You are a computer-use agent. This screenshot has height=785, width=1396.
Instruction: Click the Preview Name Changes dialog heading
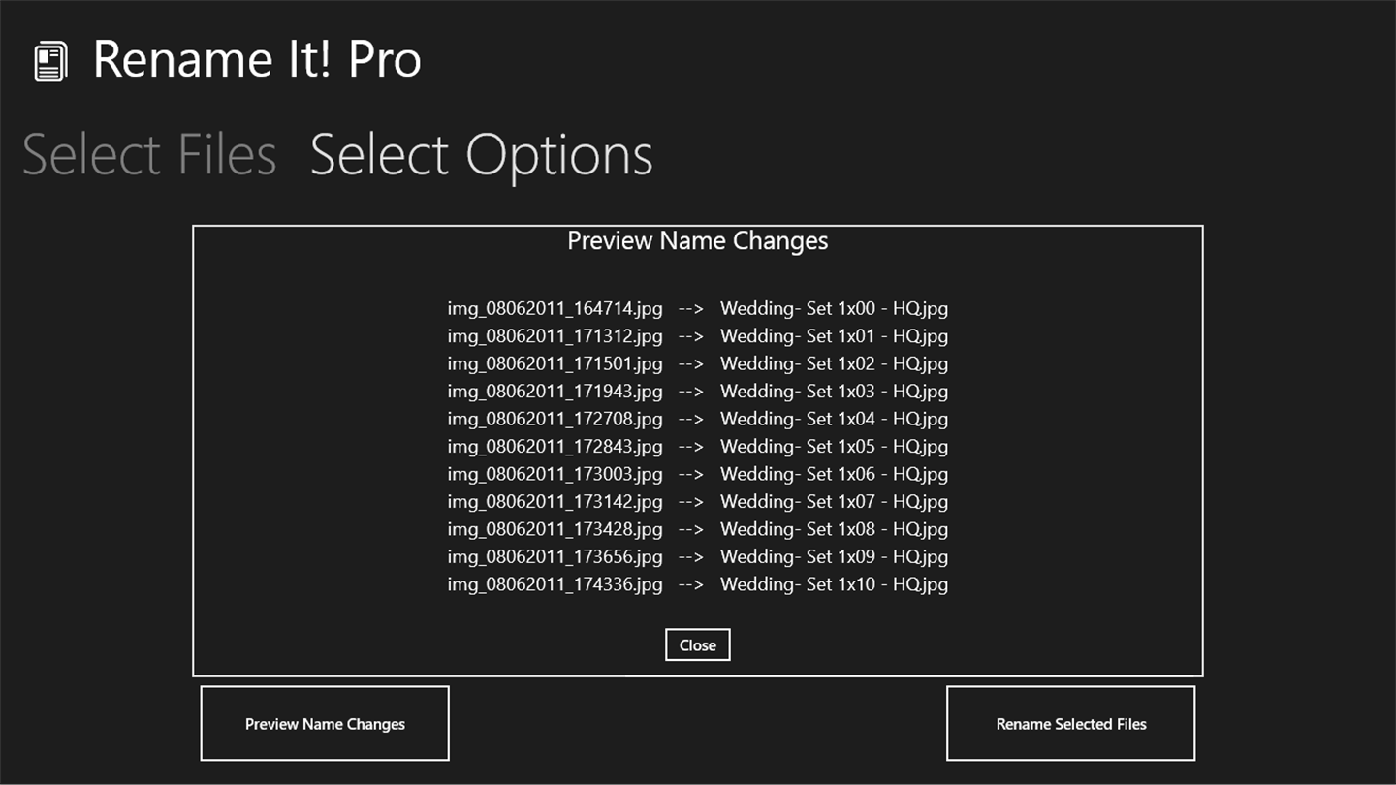[x=697, y=240]
